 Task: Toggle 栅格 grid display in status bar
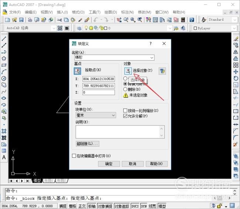[72, 206]
